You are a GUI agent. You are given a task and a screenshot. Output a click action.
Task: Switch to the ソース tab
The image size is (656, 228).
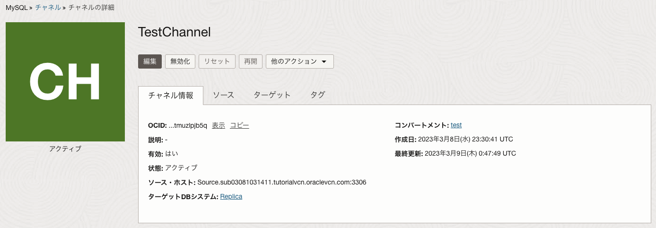[x=223, y=95]
